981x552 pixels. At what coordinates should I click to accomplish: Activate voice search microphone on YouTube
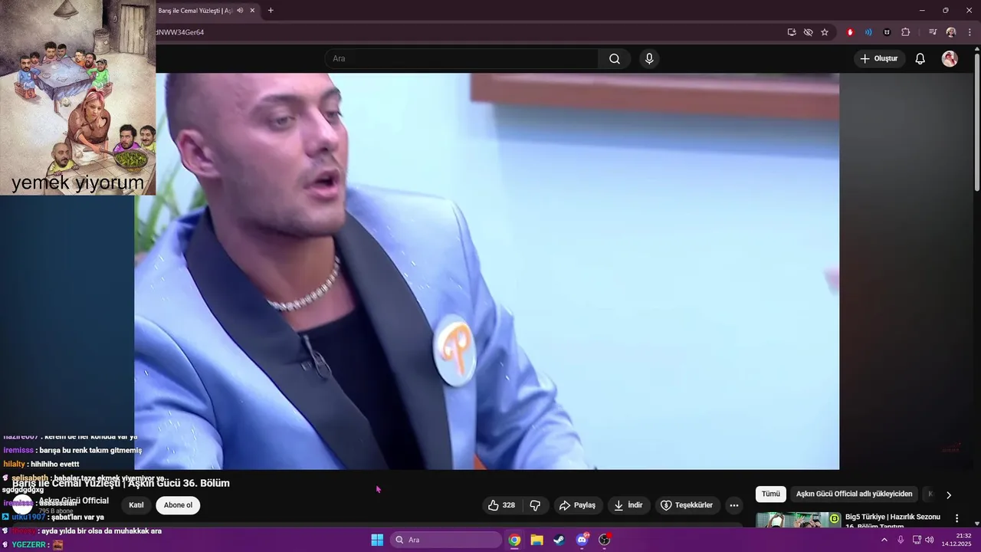pyautogui.click(x=649, y=59)
